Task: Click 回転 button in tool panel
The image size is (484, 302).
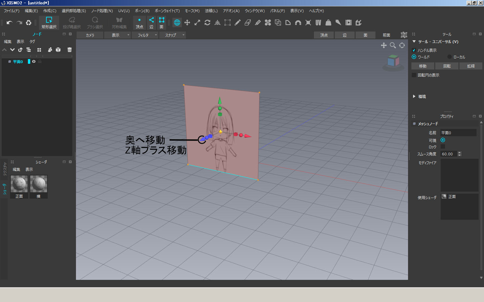Action: click(x=447, y=66)
